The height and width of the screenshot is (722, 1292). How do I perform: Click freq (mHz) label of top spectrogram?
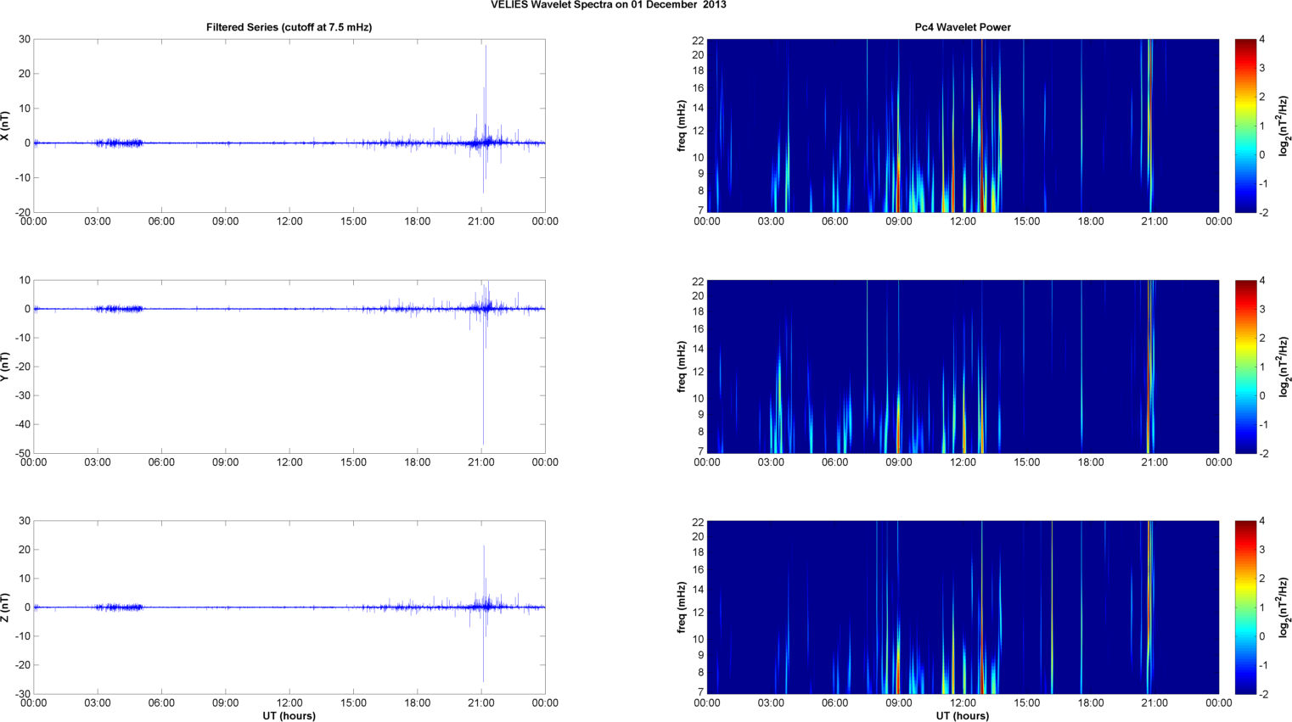(681, 126)
